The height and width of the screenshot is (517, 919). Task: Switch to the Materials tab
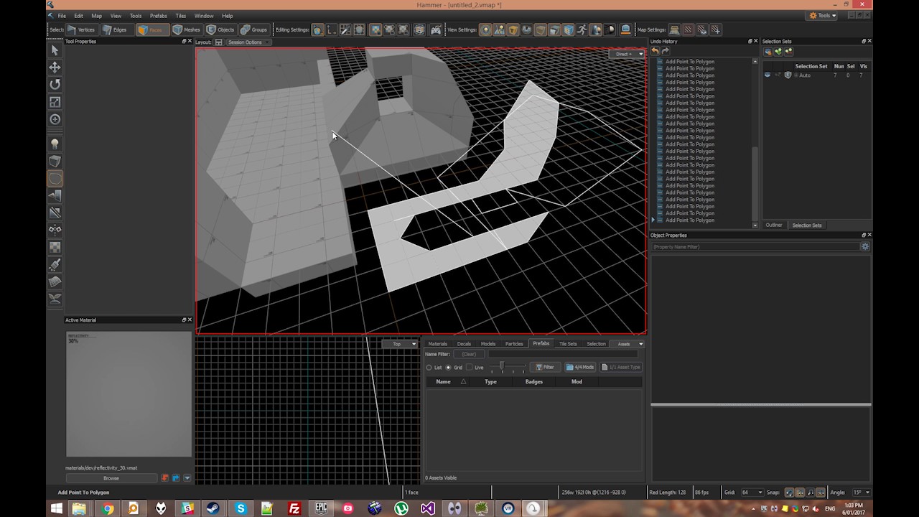(x=437, y=344)
